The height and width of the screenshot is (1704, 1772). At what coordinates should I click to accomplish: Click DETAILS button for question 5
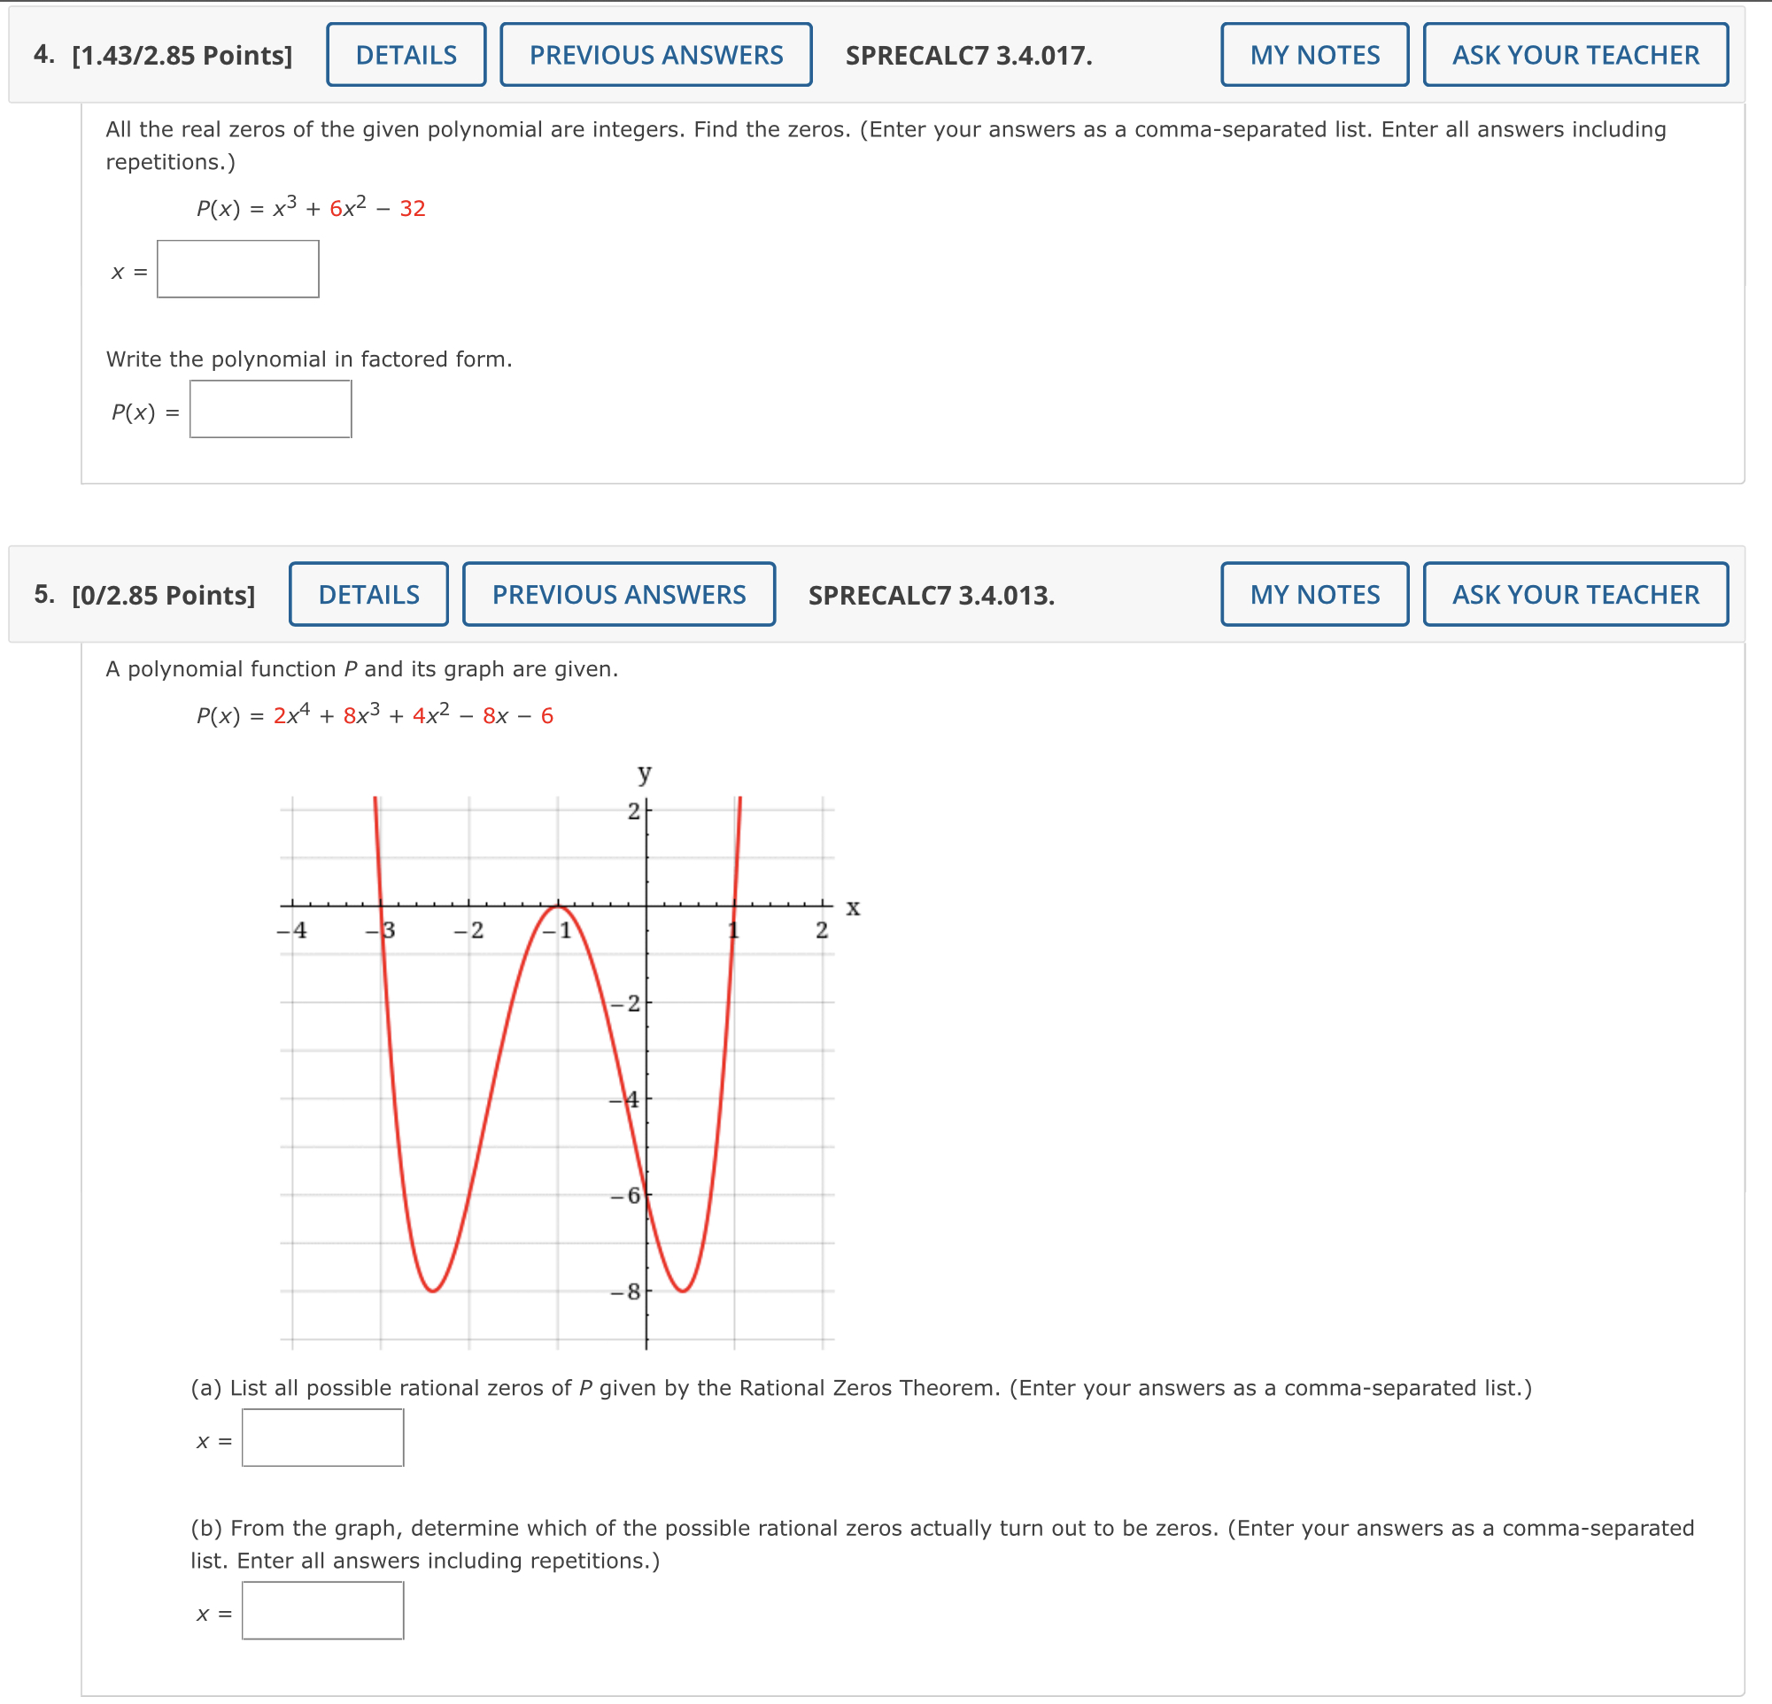(368, 594)
